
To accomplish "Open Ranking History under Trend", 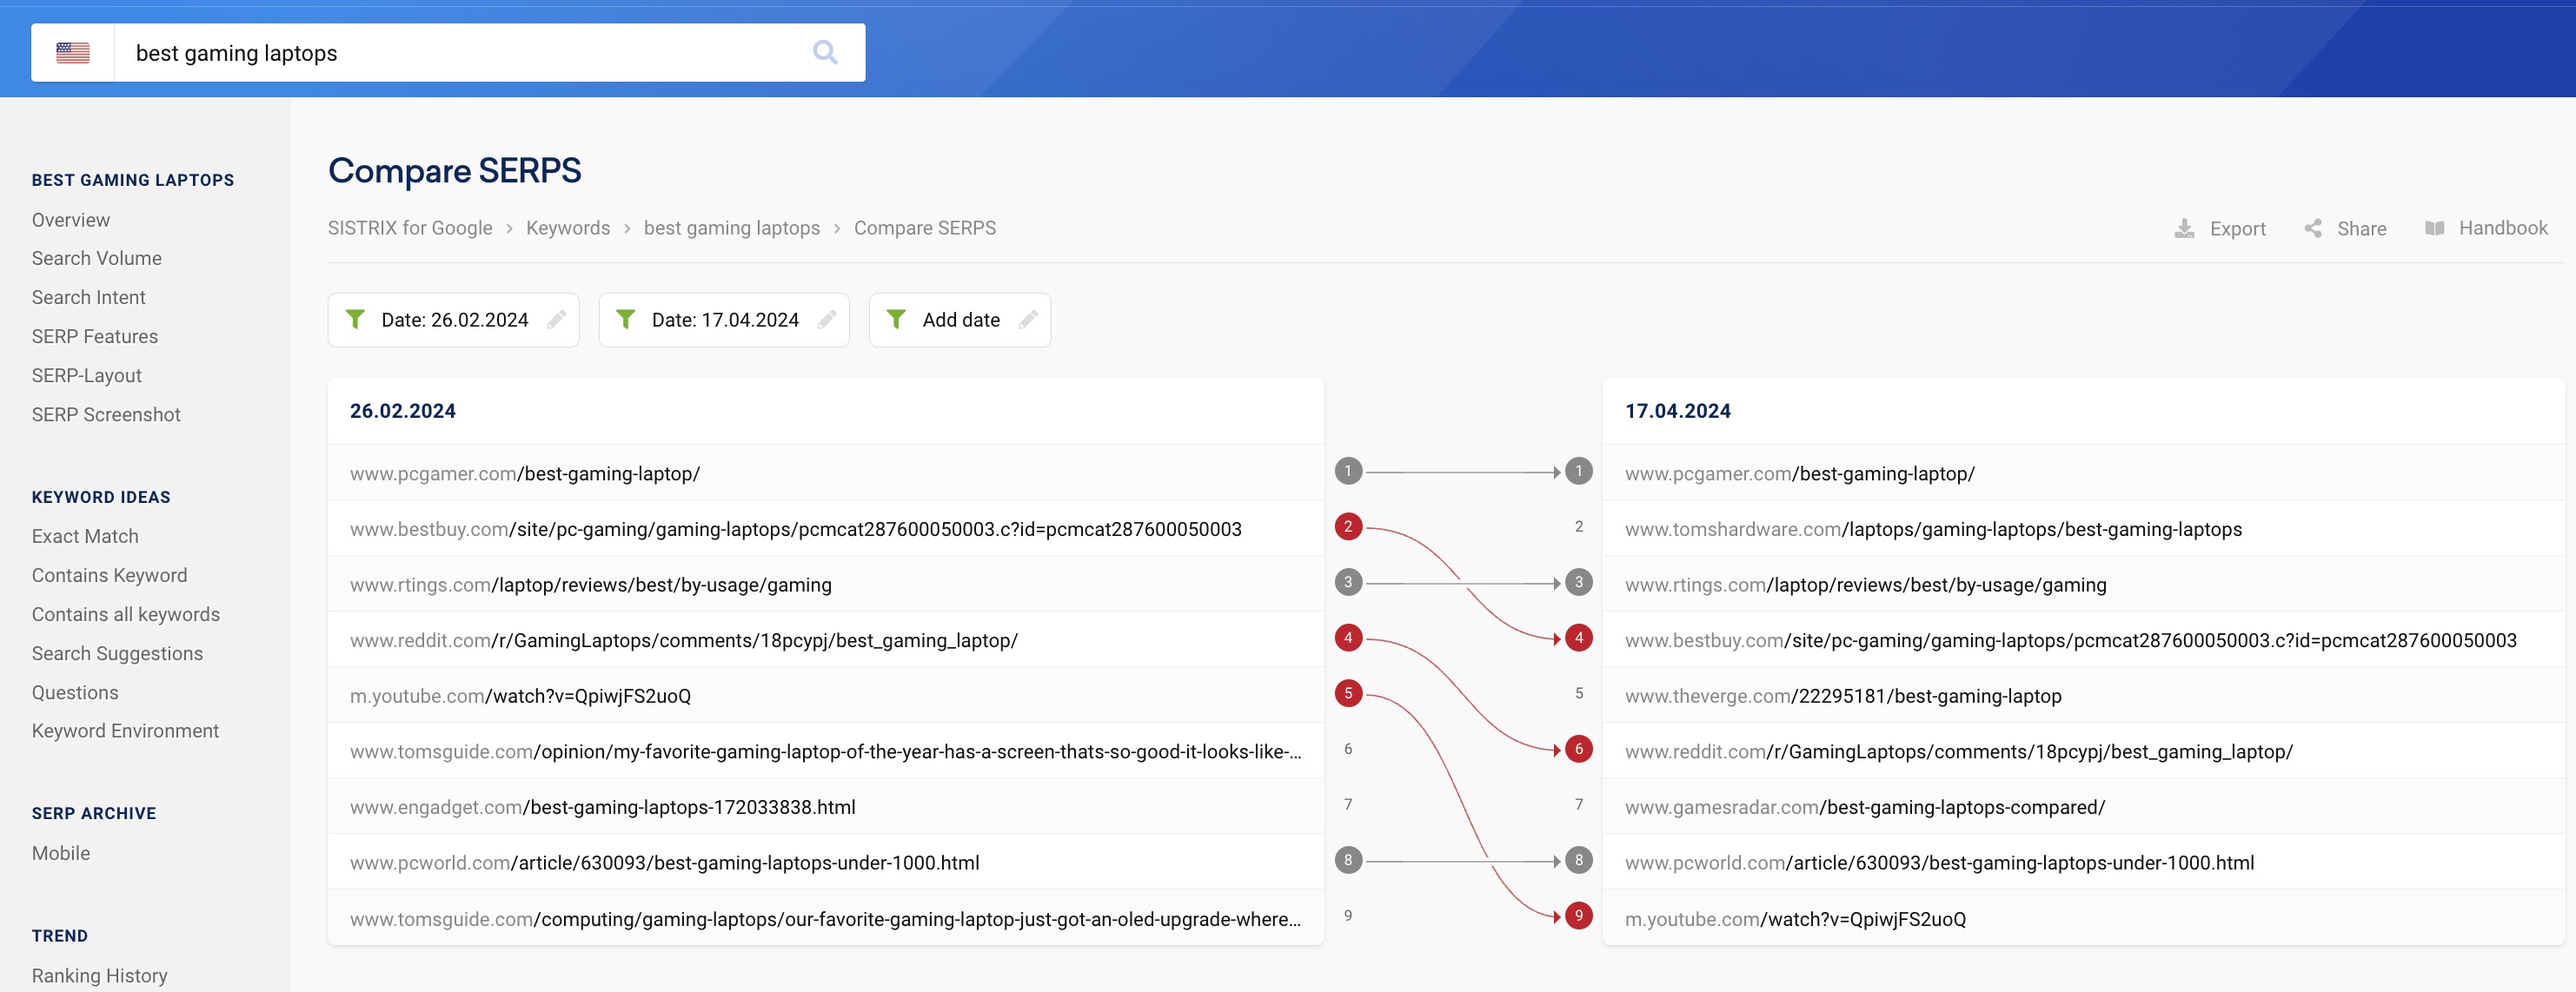I will click(100, 976).
